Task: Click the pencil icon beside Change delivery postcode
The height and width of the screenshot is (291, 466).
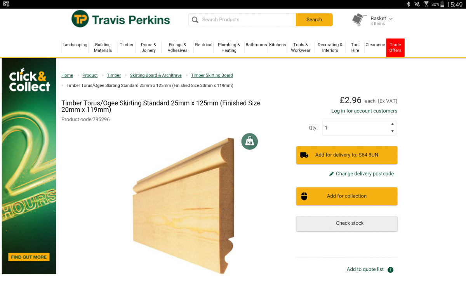Action: [332, 174]
